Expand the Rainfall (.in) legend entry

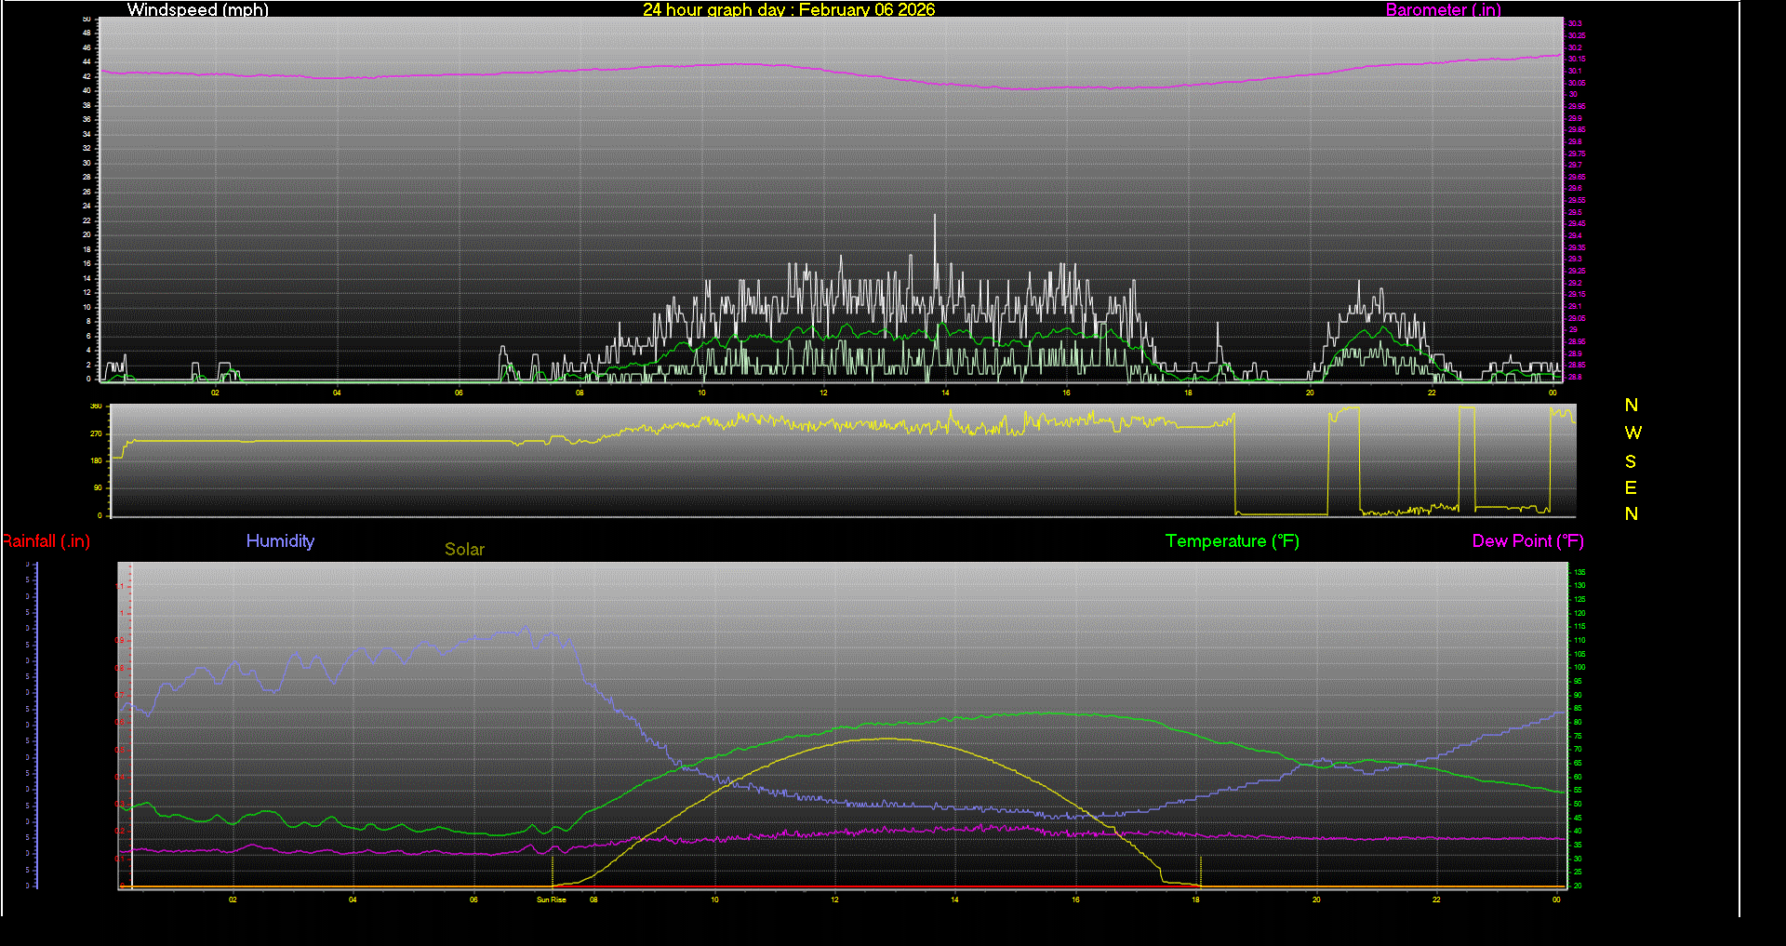[46, 540]
